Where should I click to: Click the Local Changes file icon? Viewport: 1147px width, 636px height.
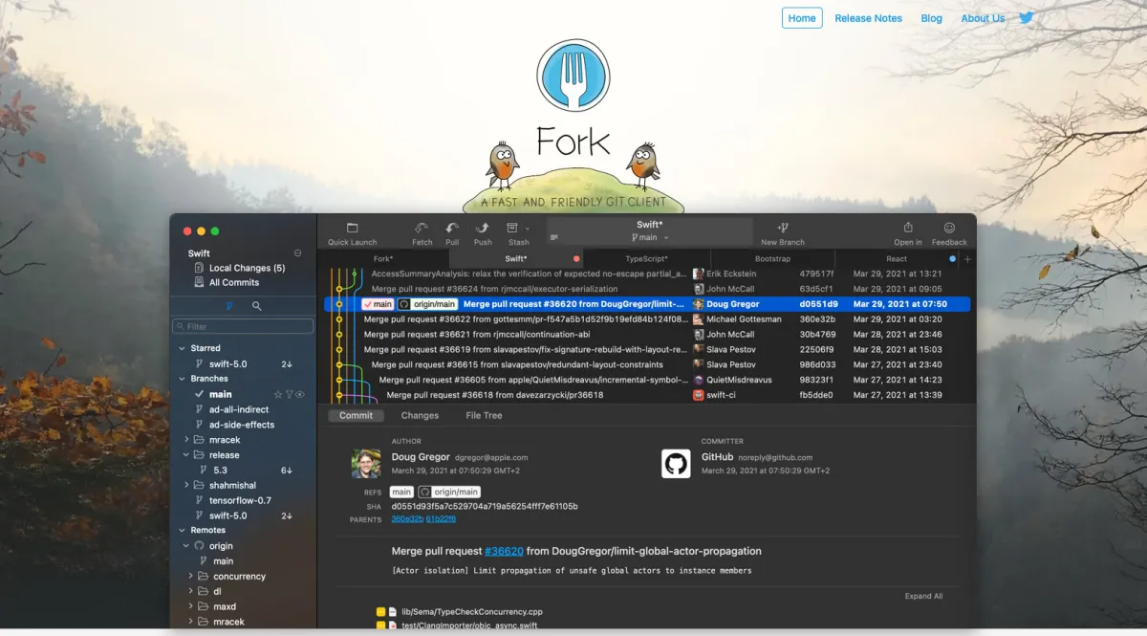tap(199, 268)
